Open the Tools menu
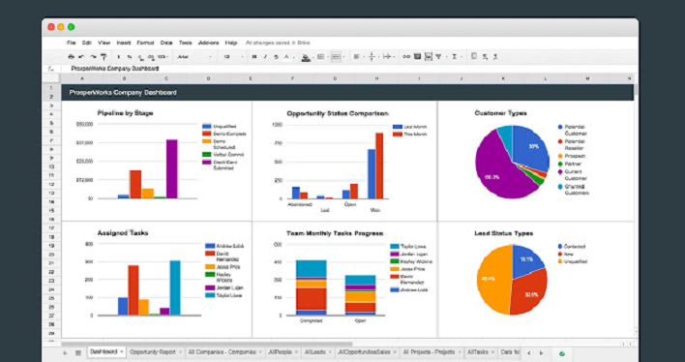685x362 pixels. coord(185,43)
